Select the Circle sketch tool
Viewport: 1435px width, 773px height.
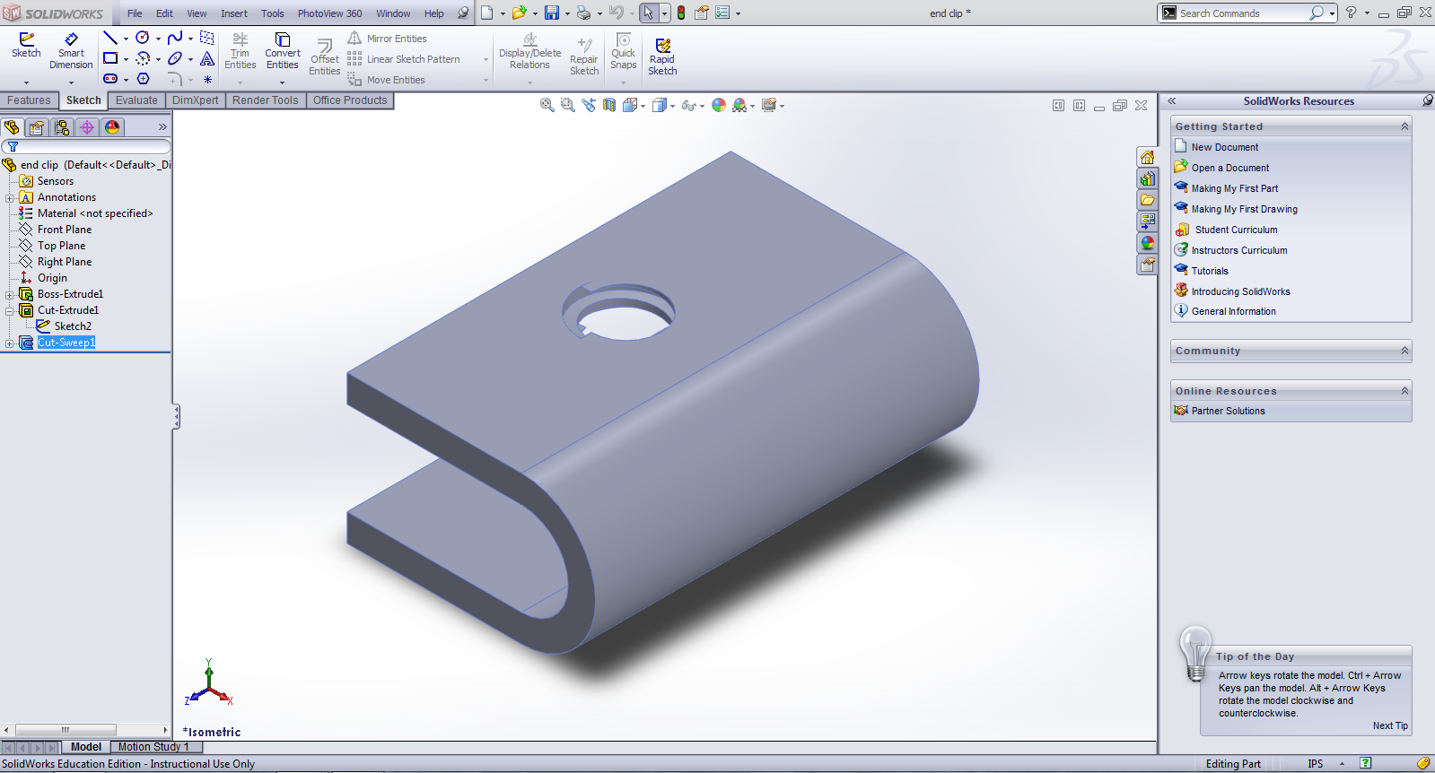click(142, 38)
